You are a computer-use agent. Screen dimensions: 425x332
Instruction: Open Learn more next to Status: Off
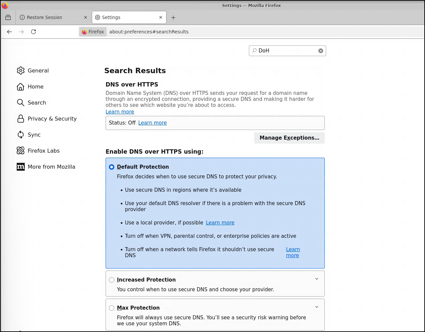(152, 123)
